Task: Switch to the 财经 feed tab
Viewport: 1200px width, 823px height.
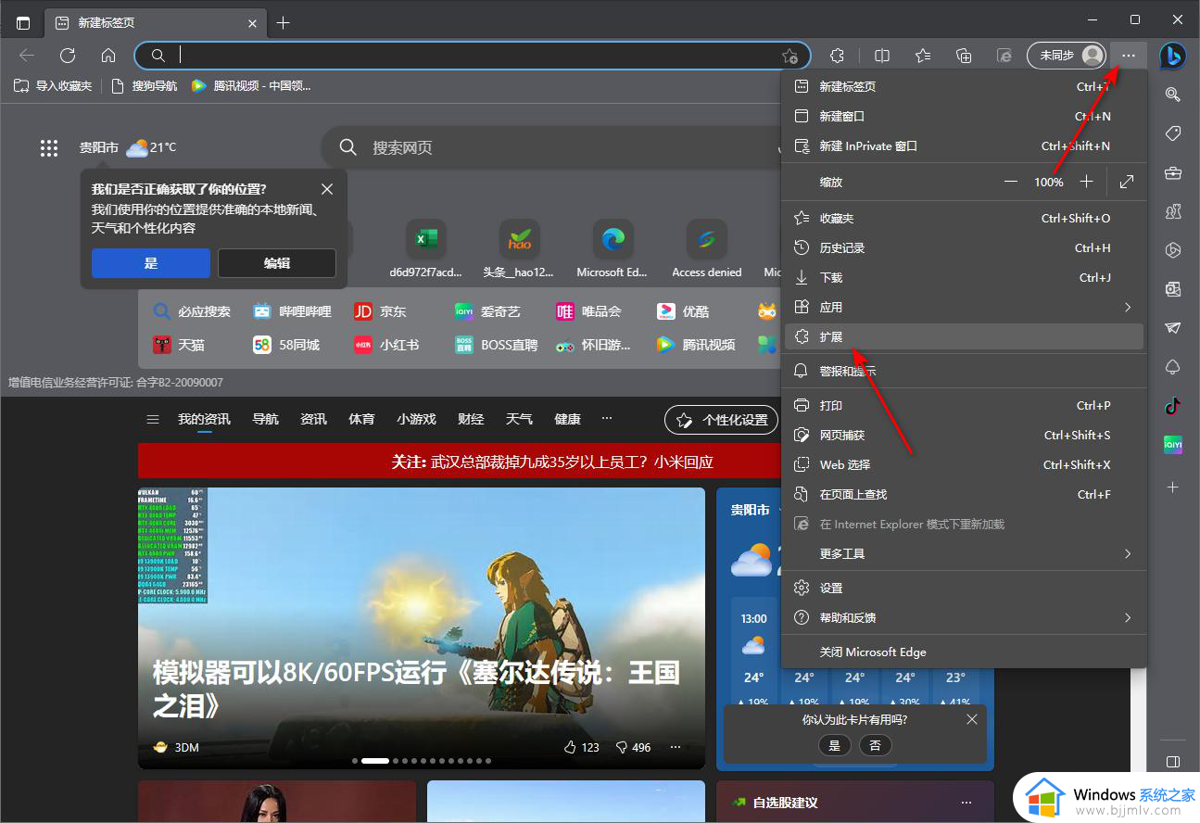Action: pos(471,419)
